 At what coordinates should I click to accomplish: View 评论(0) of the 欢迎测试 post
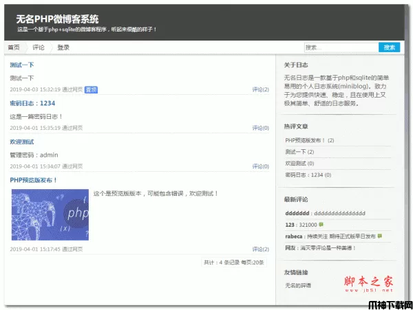(x=260, y=166)
